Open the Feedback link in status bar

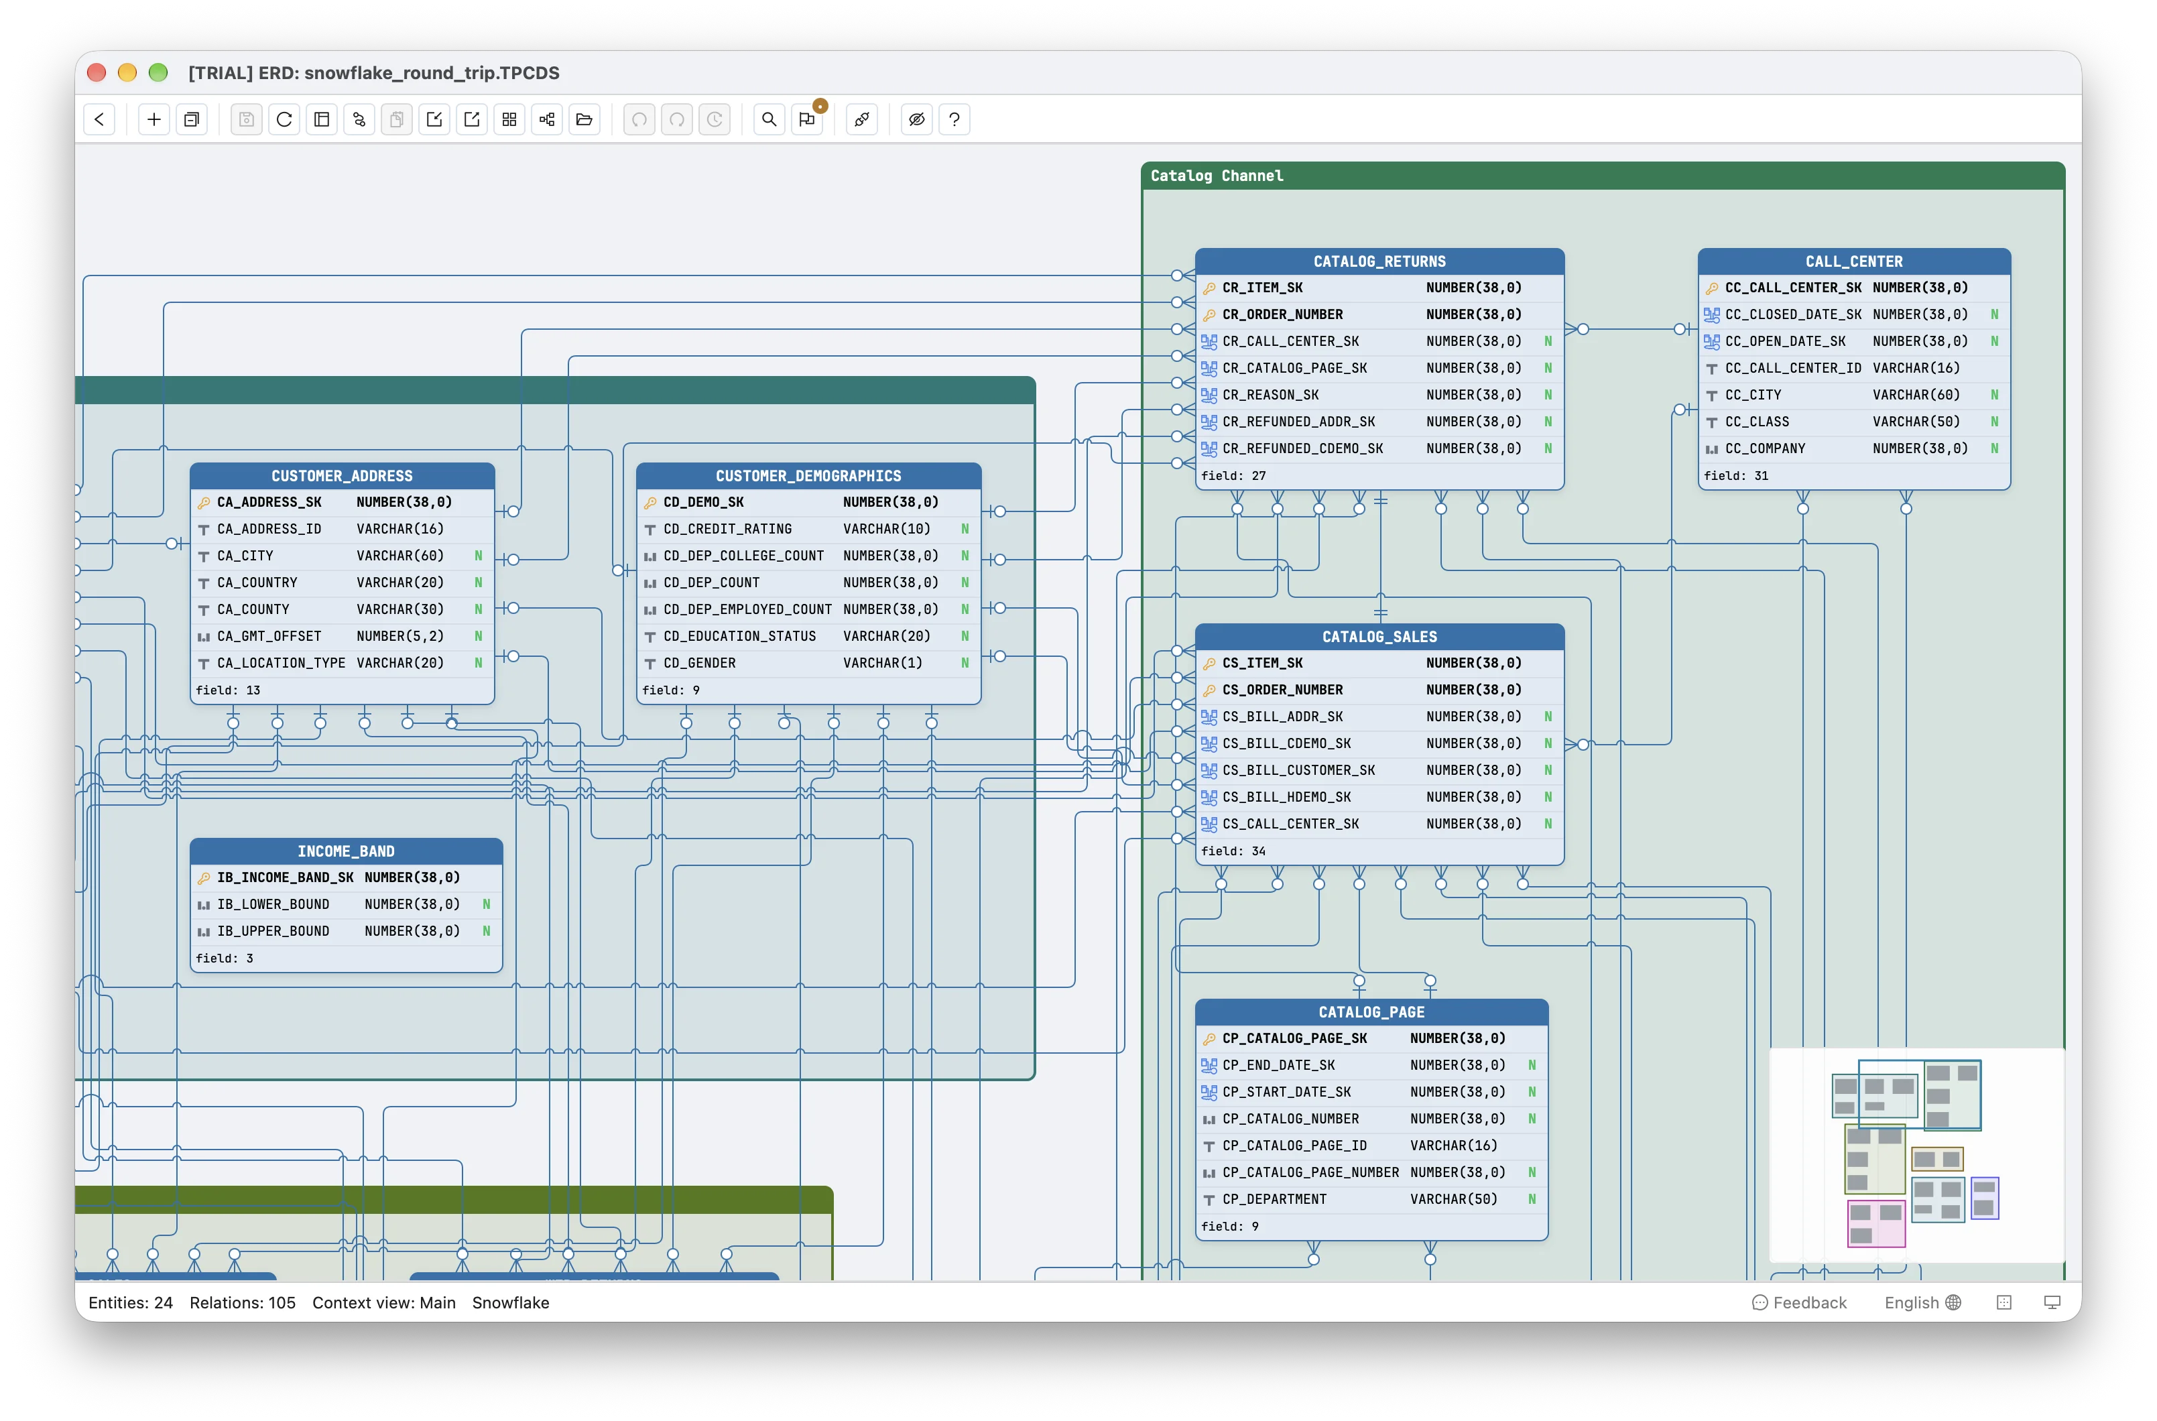[1799, 1302]
